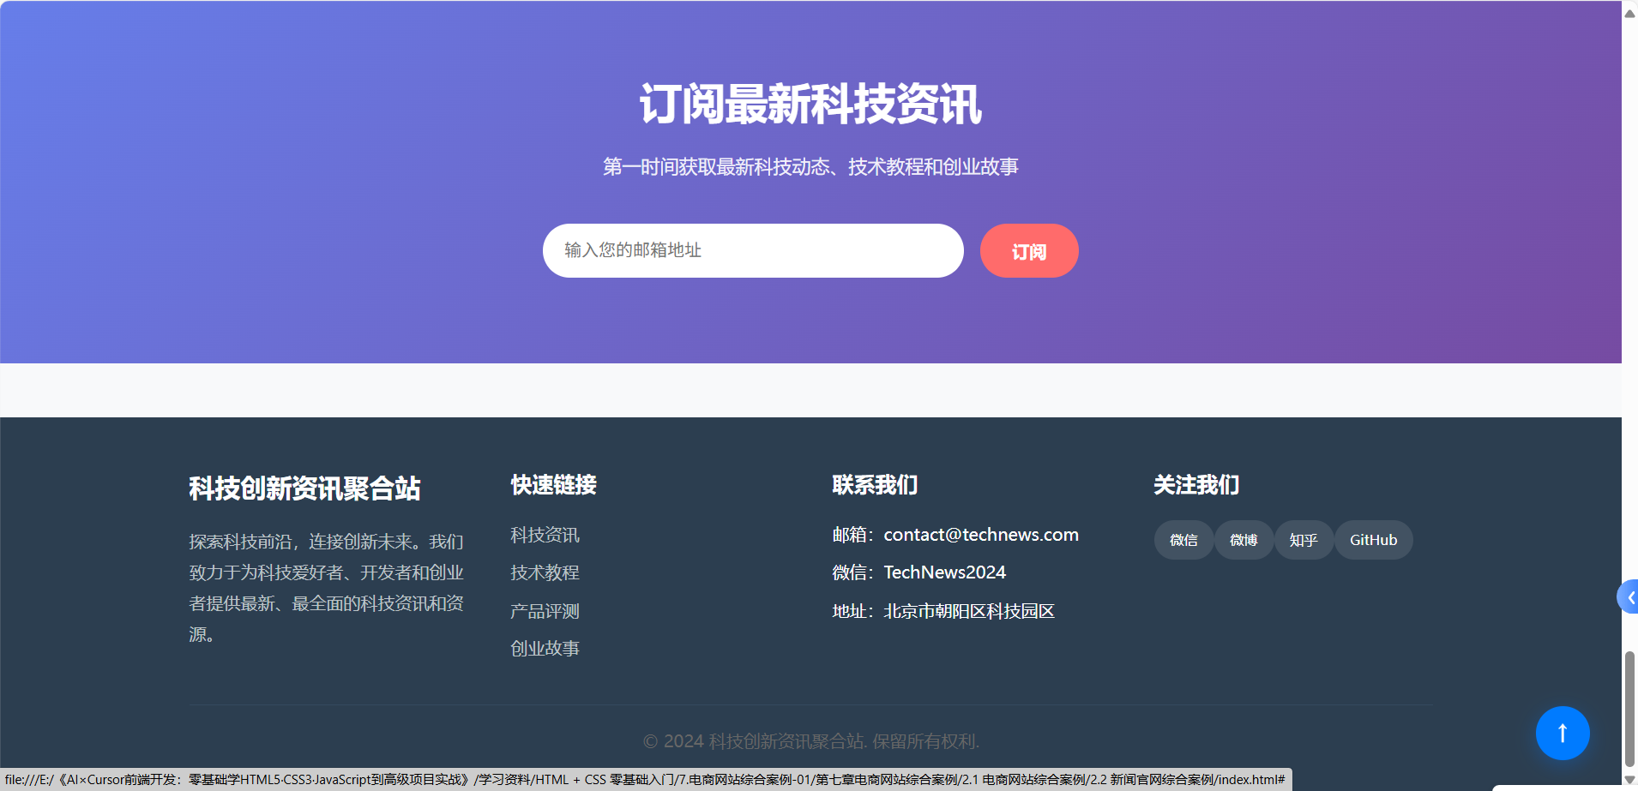The height and width of the screenshot is (791, 1638).
Task: Click the TechNews2024 WeChat ID text
Action: pyautogui.click(x=944, y=572)
